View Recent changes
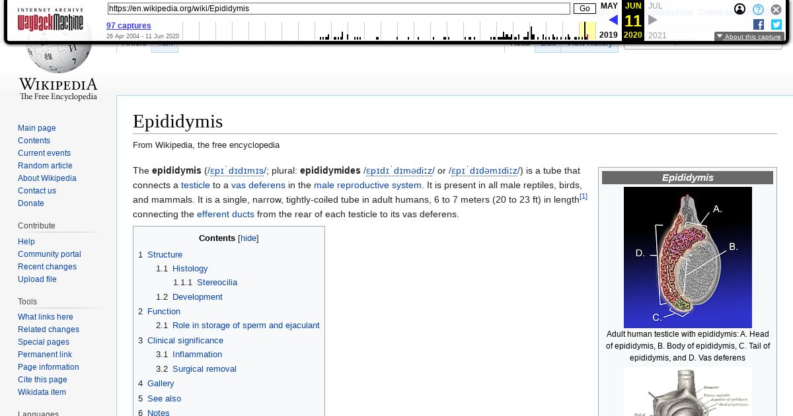The width and height of the screenshot is (793, 416). tap(47, 267)
